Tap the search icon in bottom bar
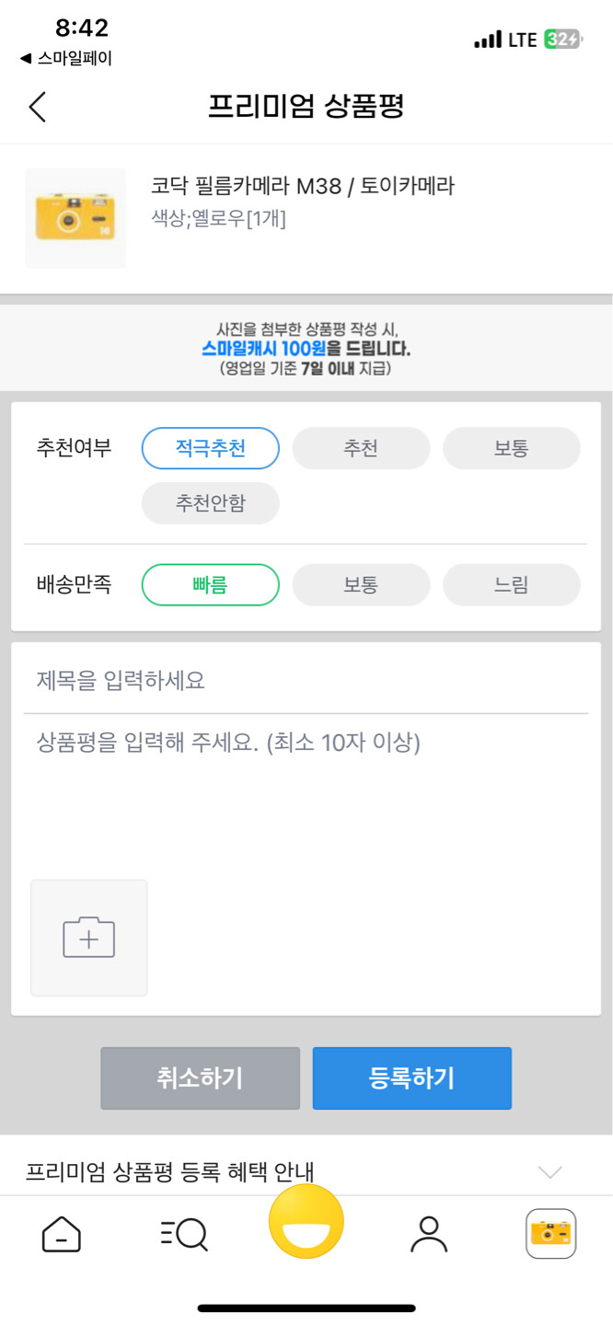Image resolution: width=613 pixels, height=1325 pixels. [x=183, y=1235]
